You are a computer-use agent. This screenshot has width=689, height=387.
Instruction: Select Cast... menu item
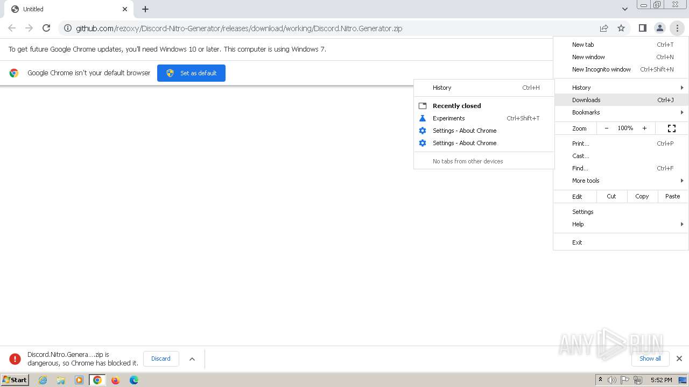pos(621,156)
